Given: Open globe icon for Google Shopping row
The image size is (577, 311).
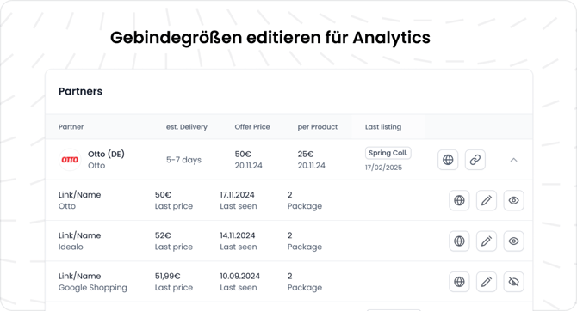Looking at the screenshot, I should (x=459, y=282).
